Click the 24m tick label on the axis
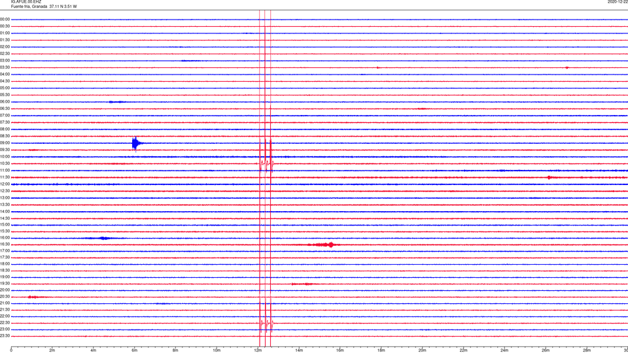Screen dimensions: 628x353 point(504,350)
